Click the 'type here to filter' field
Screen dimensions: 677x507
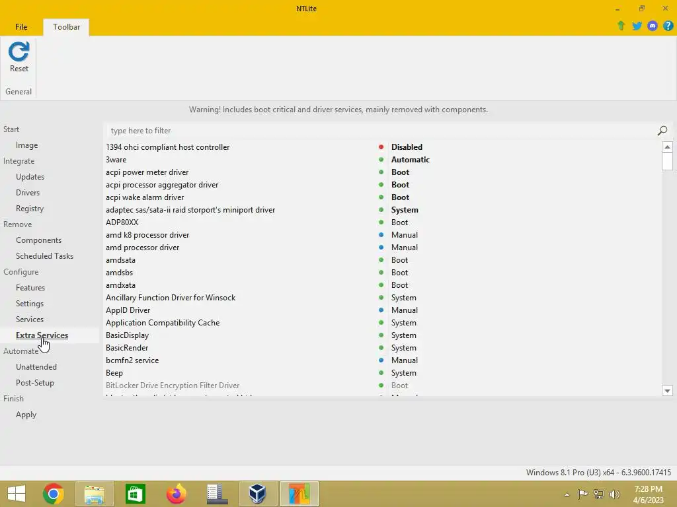380,131
